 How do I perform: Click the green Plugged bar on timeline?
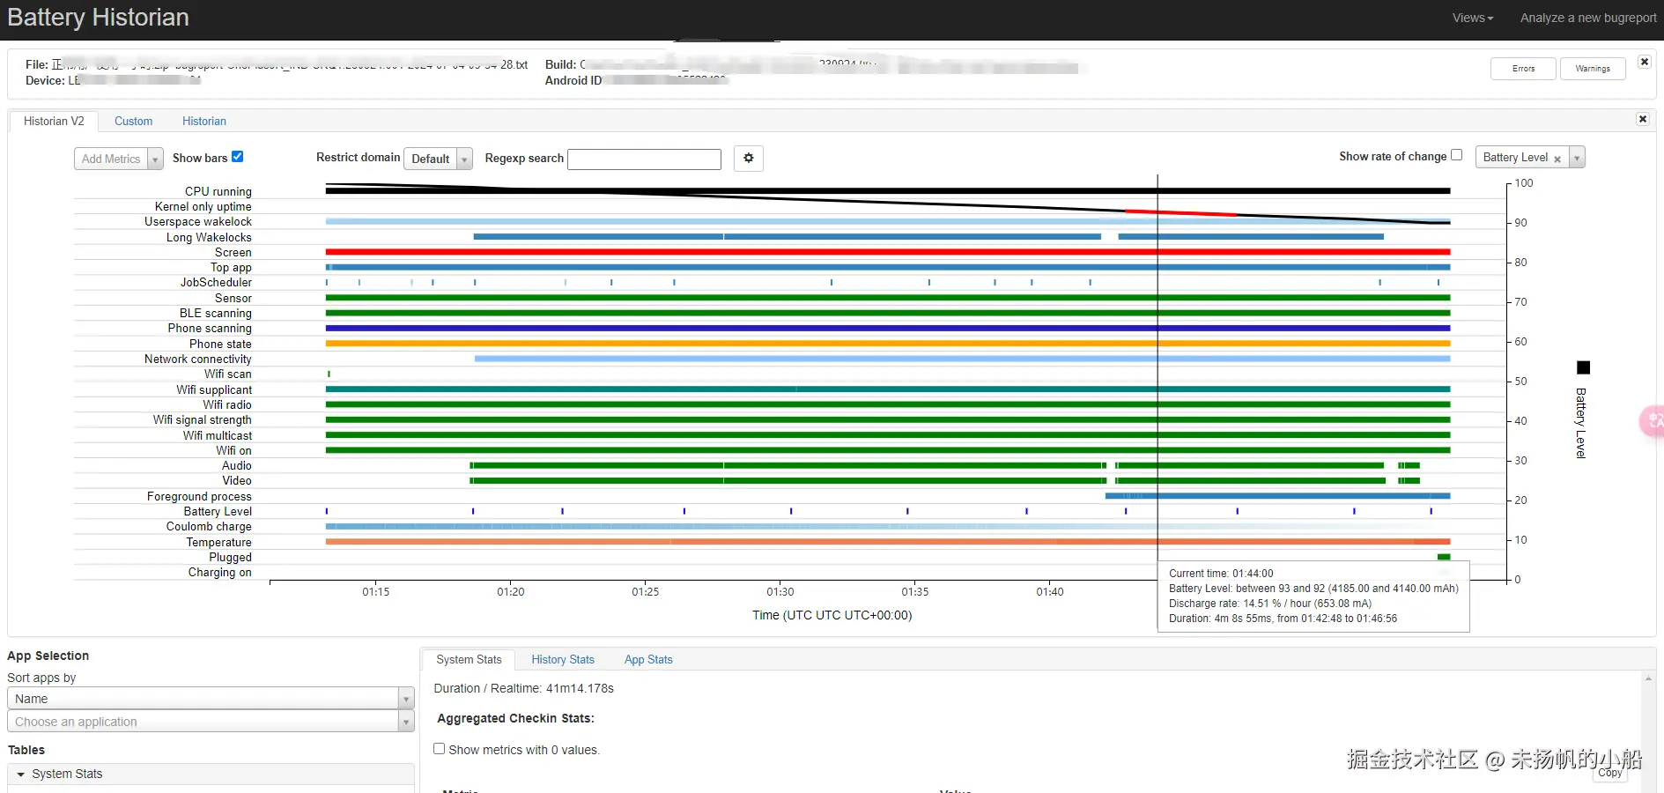pyautogui.click(x=1443, y=557)
